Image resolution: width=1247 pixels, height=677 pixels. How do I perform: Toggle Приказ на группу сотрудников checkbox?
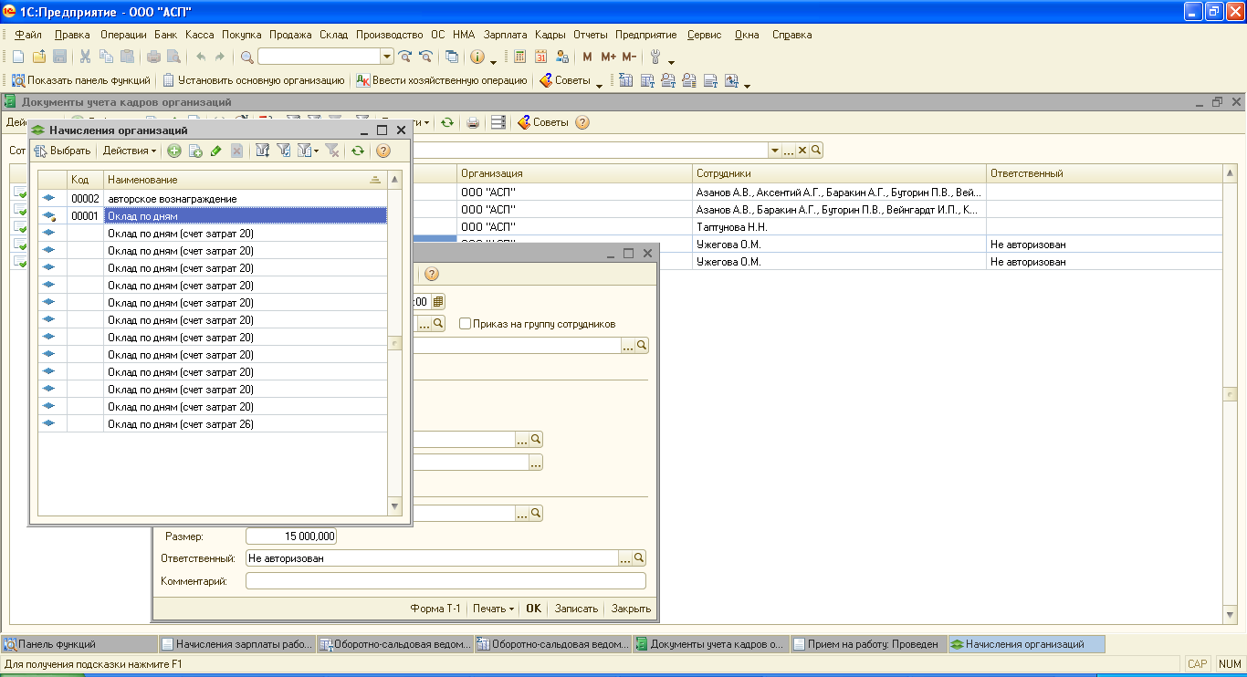pos(465,323)
